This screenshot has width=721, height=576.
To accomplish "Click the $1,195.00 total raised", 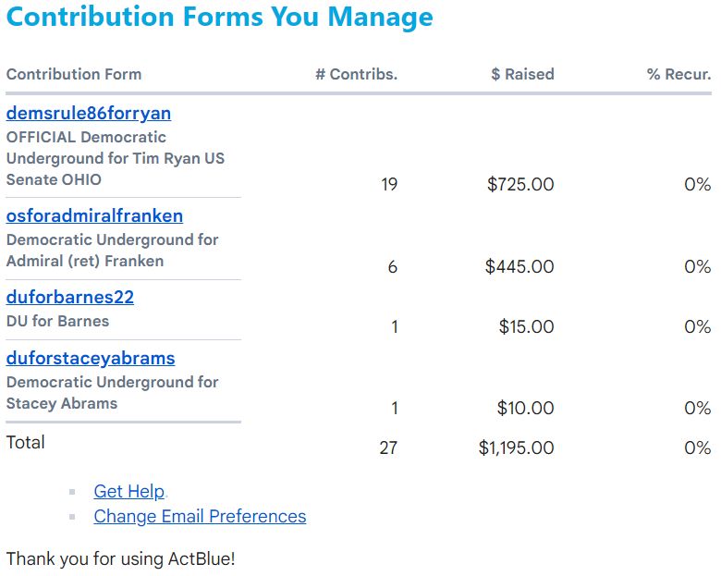I will pyautogui.click(x=516, y=448).
